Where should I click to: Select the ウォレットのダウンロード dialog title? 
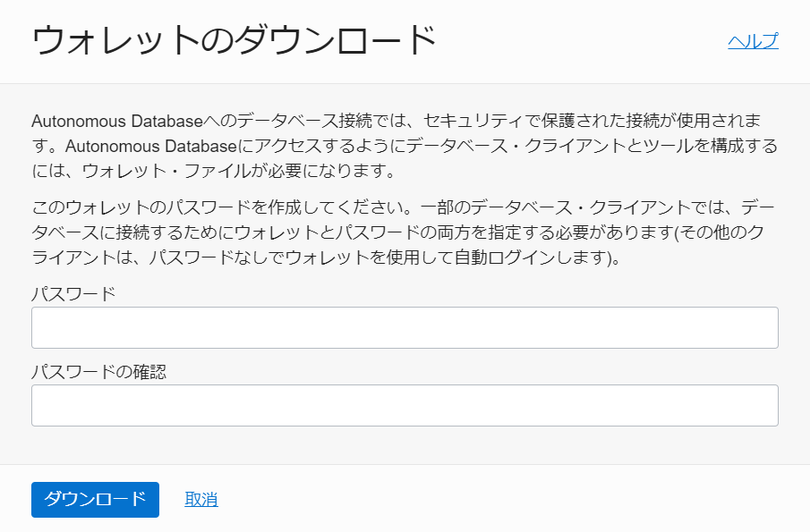point(234,40)
